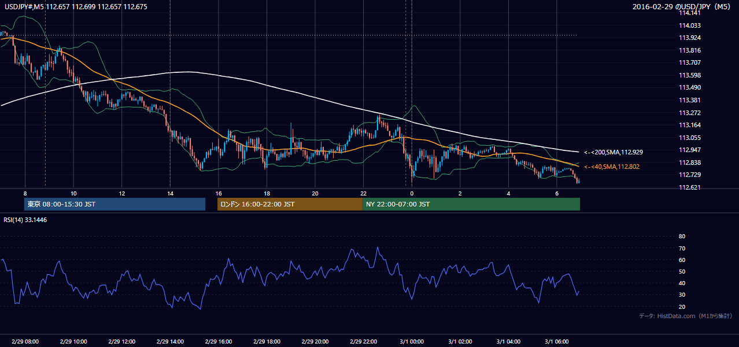Image resolution: width=739 pixels, height=347 pixels.
Task: Click the 2/29 18:00 date label
Action: click(267, 342)
